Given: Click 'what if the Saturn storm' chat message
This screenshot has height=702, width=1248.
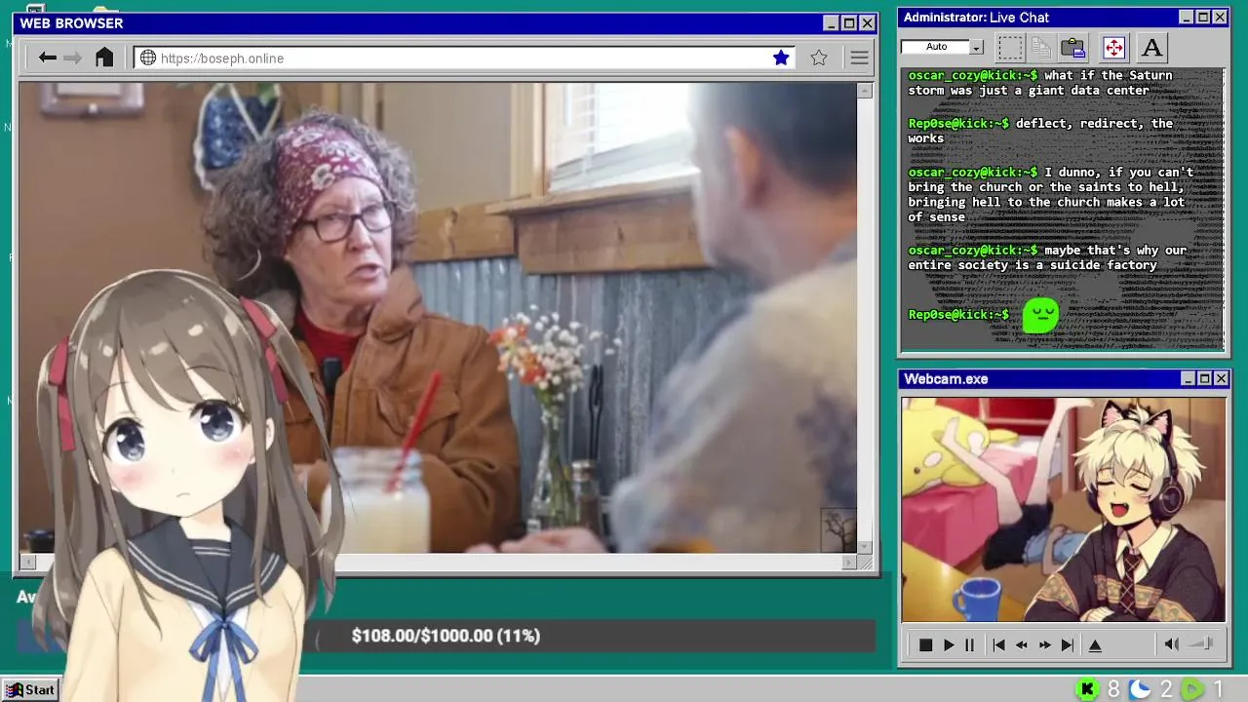Looking at the screenshot, I should (x=1040, y=82).
